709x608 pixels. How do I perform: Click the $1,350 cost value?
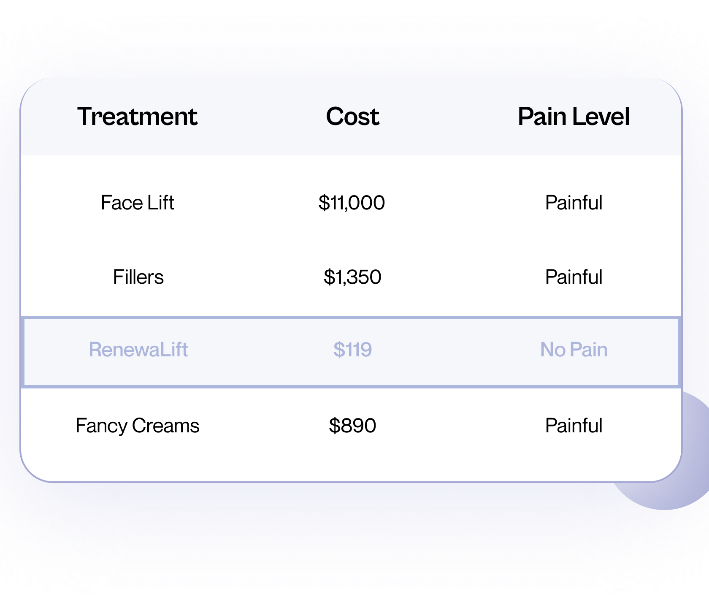(352, 277)
